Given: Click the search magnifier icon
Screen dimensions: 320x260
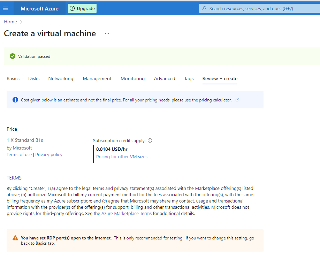Looking at the screenshot, I should (x=204, y=8).
